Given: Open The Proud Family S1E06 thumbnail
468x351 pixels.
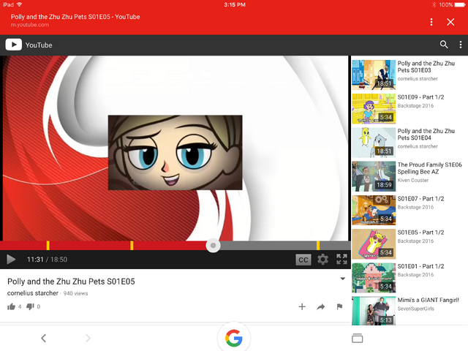Looking at the screenshot, I should point(374,176).
